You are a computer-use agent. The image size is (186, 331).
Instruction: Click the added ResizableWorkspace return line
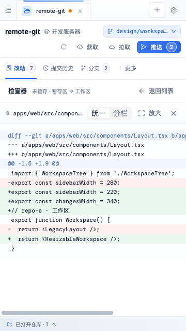coord(93,239)
